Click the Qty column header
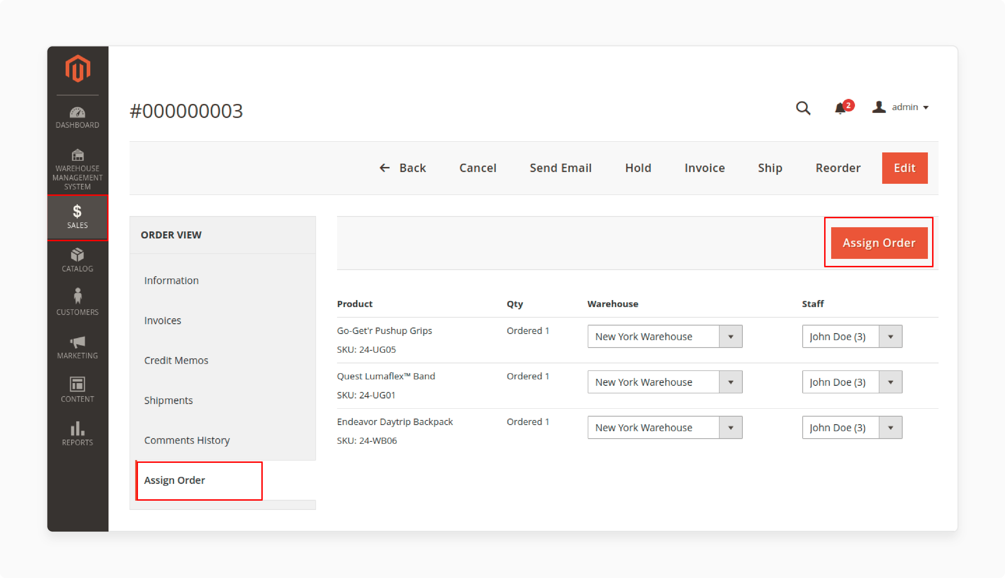 coord(514,304)
